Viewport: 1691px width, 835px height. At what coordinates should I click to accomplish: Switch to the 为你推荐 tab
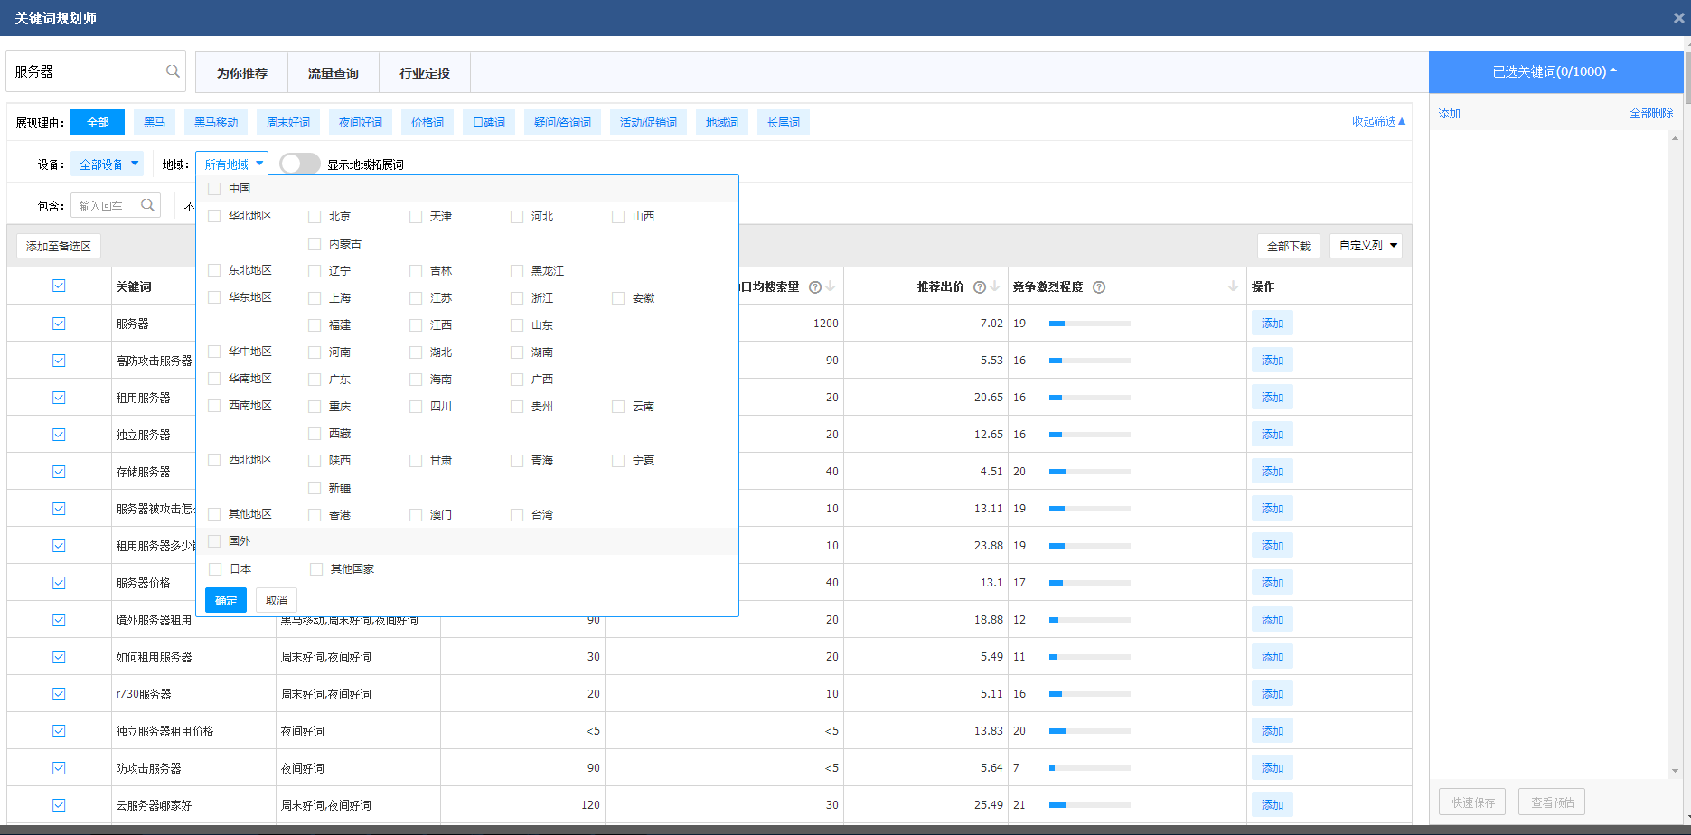pyautogui.click(x=242, y=72)
